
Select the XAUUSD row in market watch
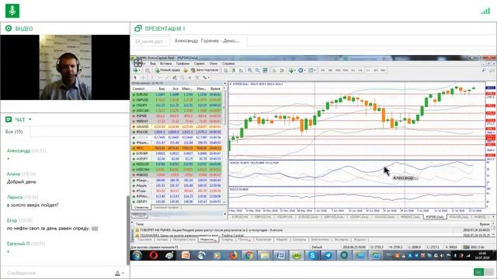pyautogui.click(x=176, y=126)
